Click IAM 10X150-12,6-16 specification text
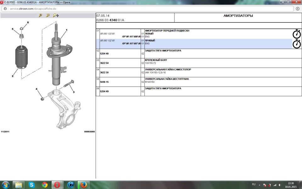This screenshot has width=302, height=189. 155,72
